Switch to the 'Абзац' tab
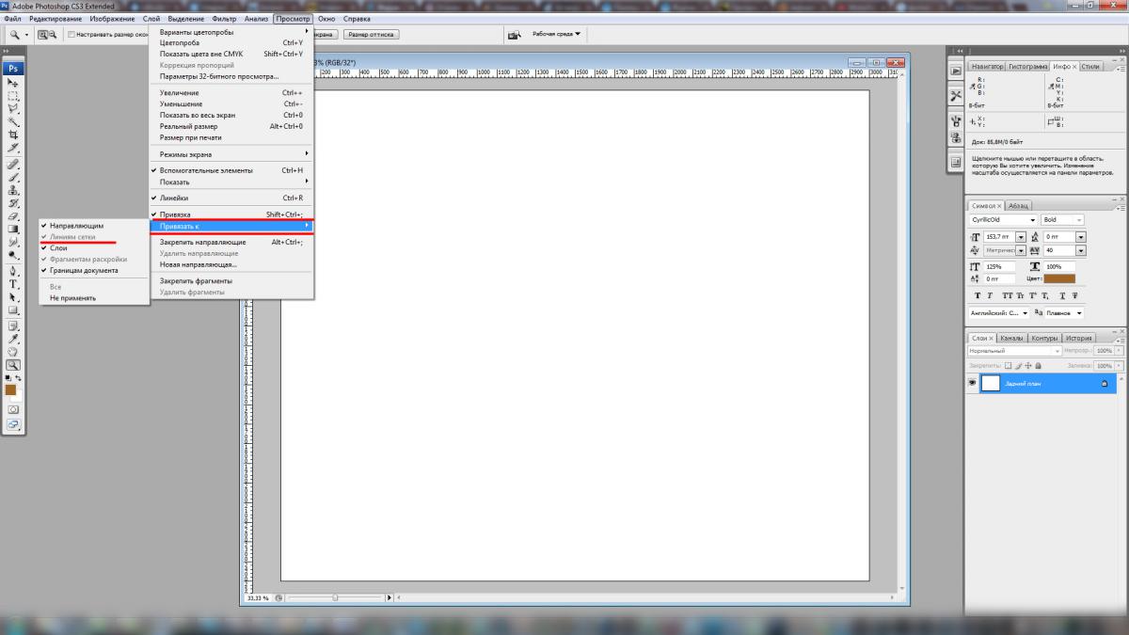The image size is (1129, 635). click(1018, 205)
